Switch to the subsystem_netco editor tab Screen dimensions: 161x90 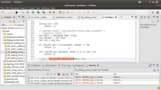coord(63,17)
